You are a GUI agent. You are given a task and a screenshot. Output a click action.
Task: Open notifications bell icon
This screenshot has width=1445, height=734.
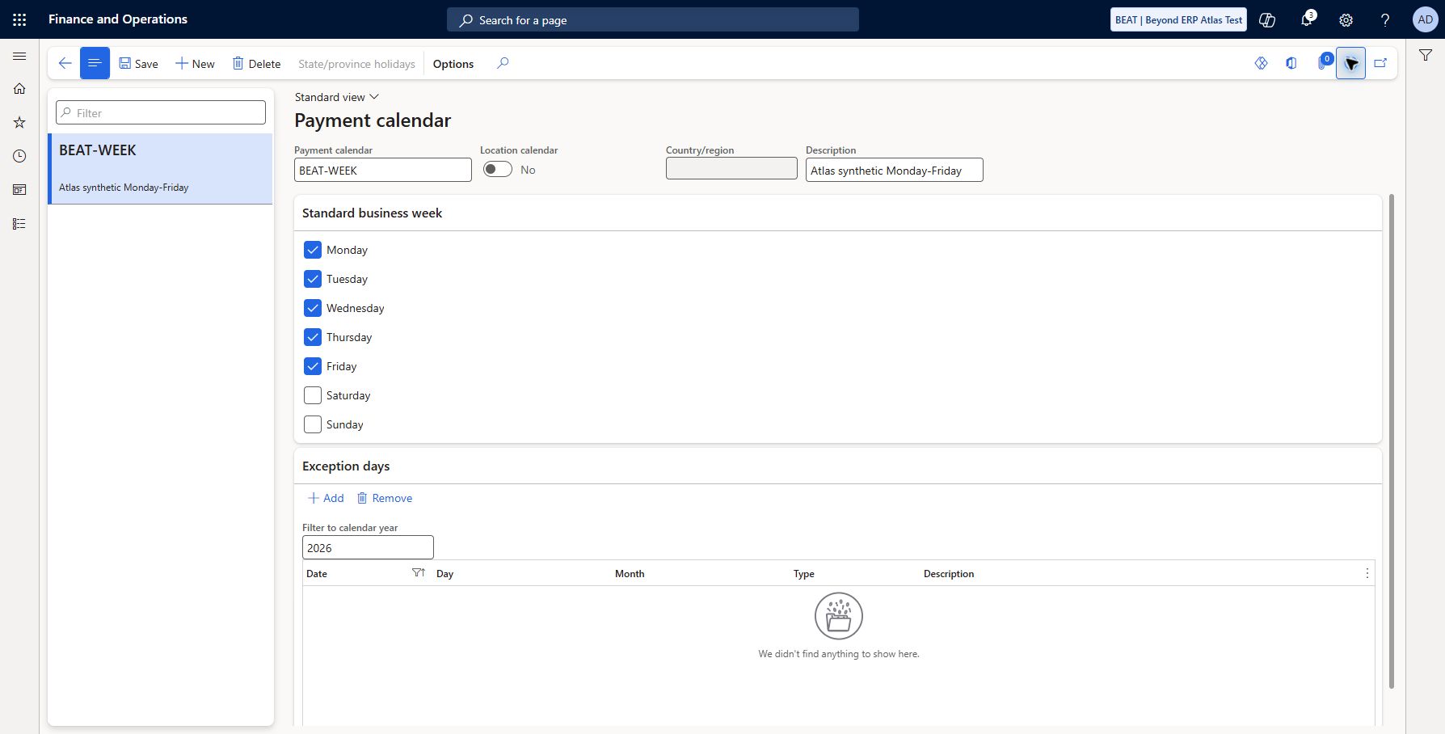1306,19
